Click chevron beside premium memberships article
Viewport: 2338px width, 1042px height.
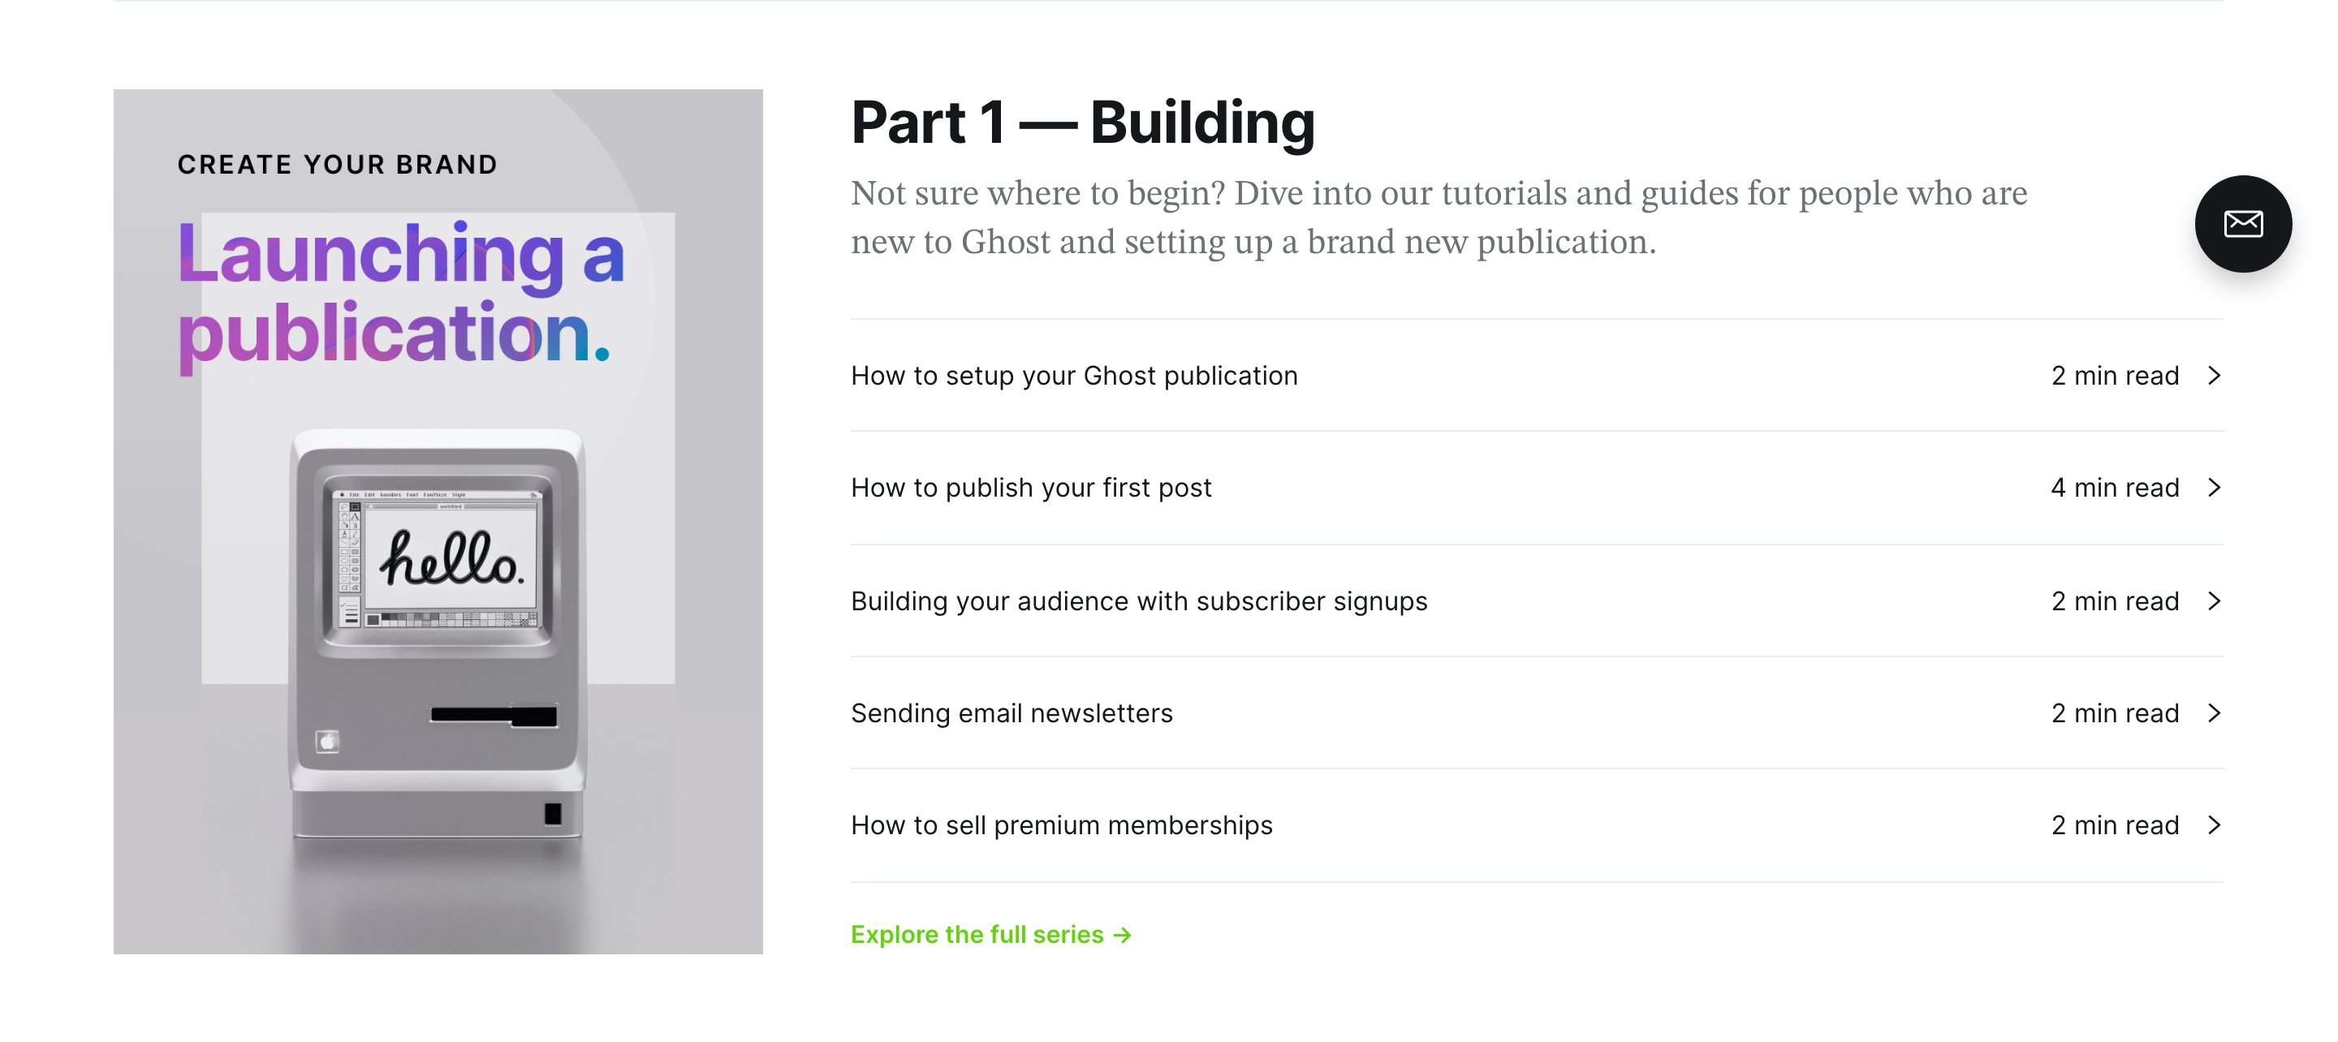click(2215, 825)
